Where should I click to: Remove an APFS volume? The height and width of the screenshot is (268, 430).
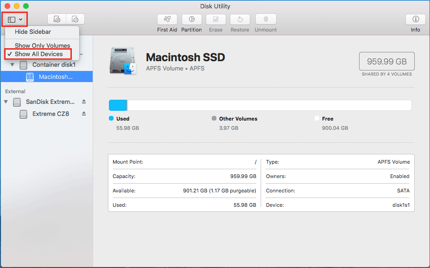(75, 19)
